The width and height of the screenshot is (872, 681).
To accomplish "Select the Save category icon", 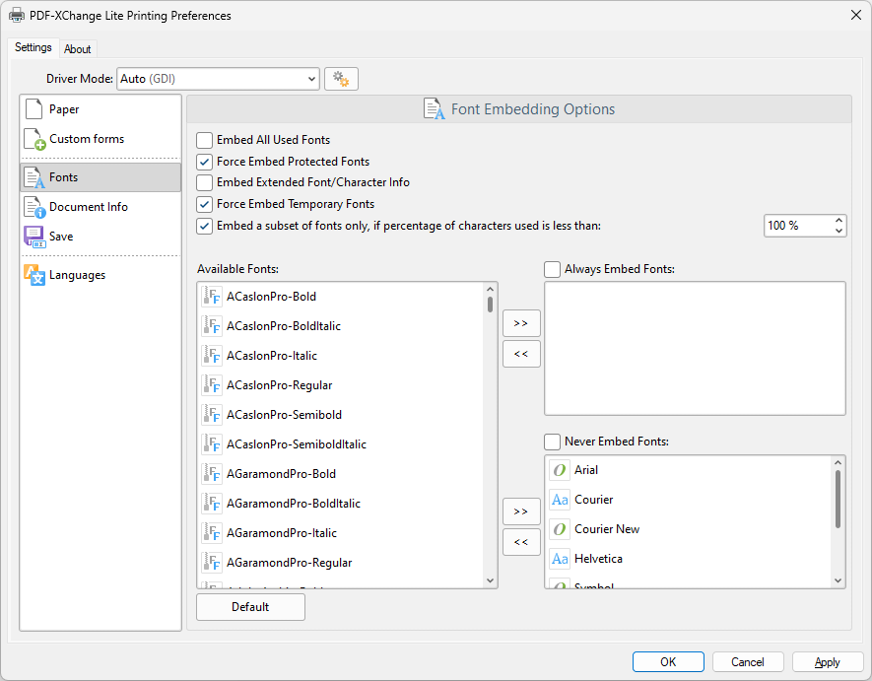I will (x=34, y=237).
